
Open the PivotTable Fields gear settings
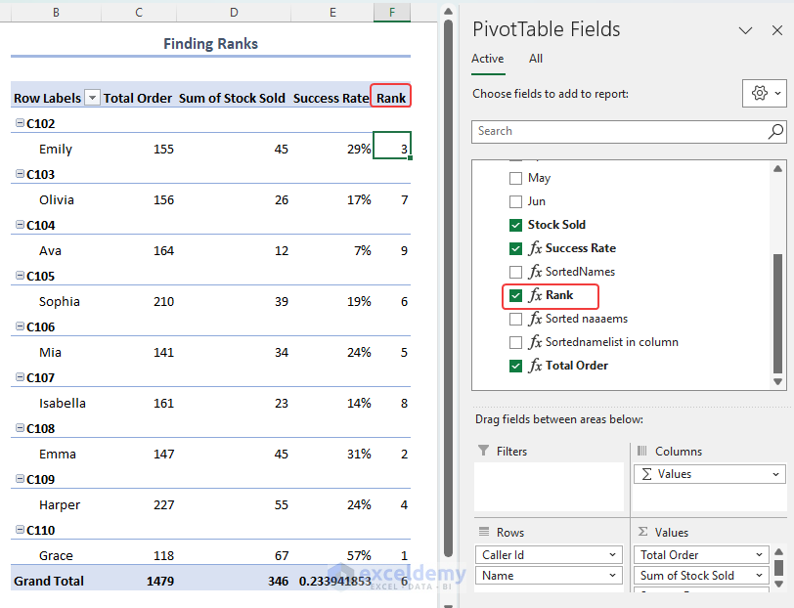[764, 94]
